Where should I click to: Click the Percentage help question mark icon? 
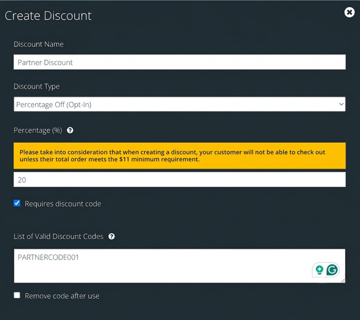point(70,130)
